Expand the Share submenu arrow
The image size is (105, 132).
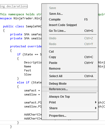click(x=96, y=108)
